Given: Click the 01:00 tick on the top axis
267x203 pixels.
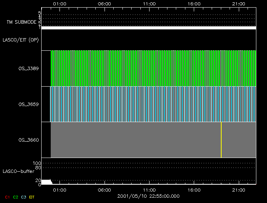Looking at the screenshot, I should coord(60,3).
